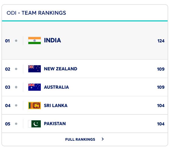Screen dimensions: 171x150
Task: Click the ODI - Team Rankings header
Action: (x=36, y=13)
